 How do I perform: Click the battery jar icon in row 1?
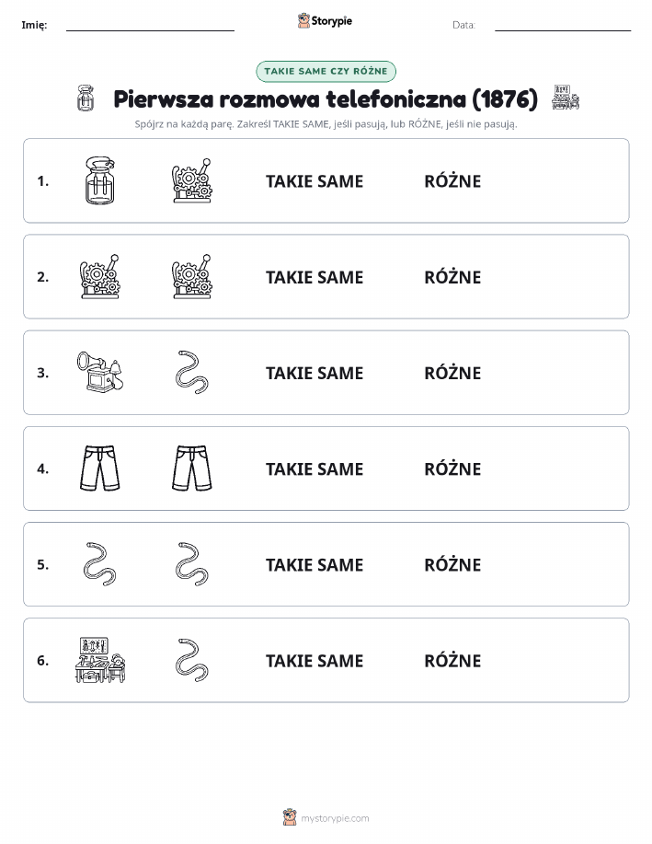click(x=100, y=180)
